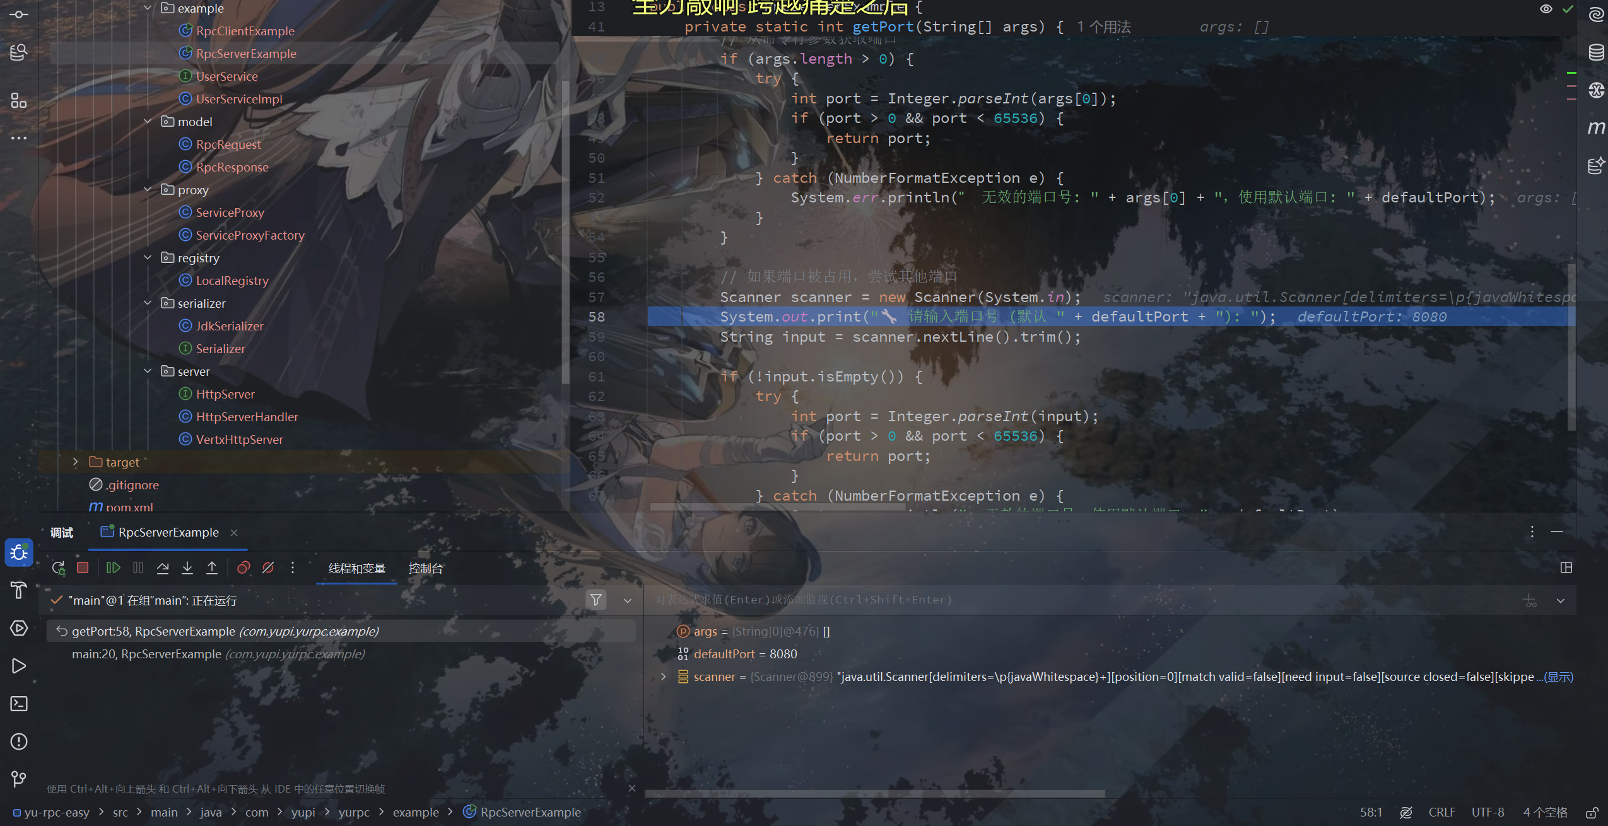
Task: Collapse the registry package
Action: (x=148, y=257)
